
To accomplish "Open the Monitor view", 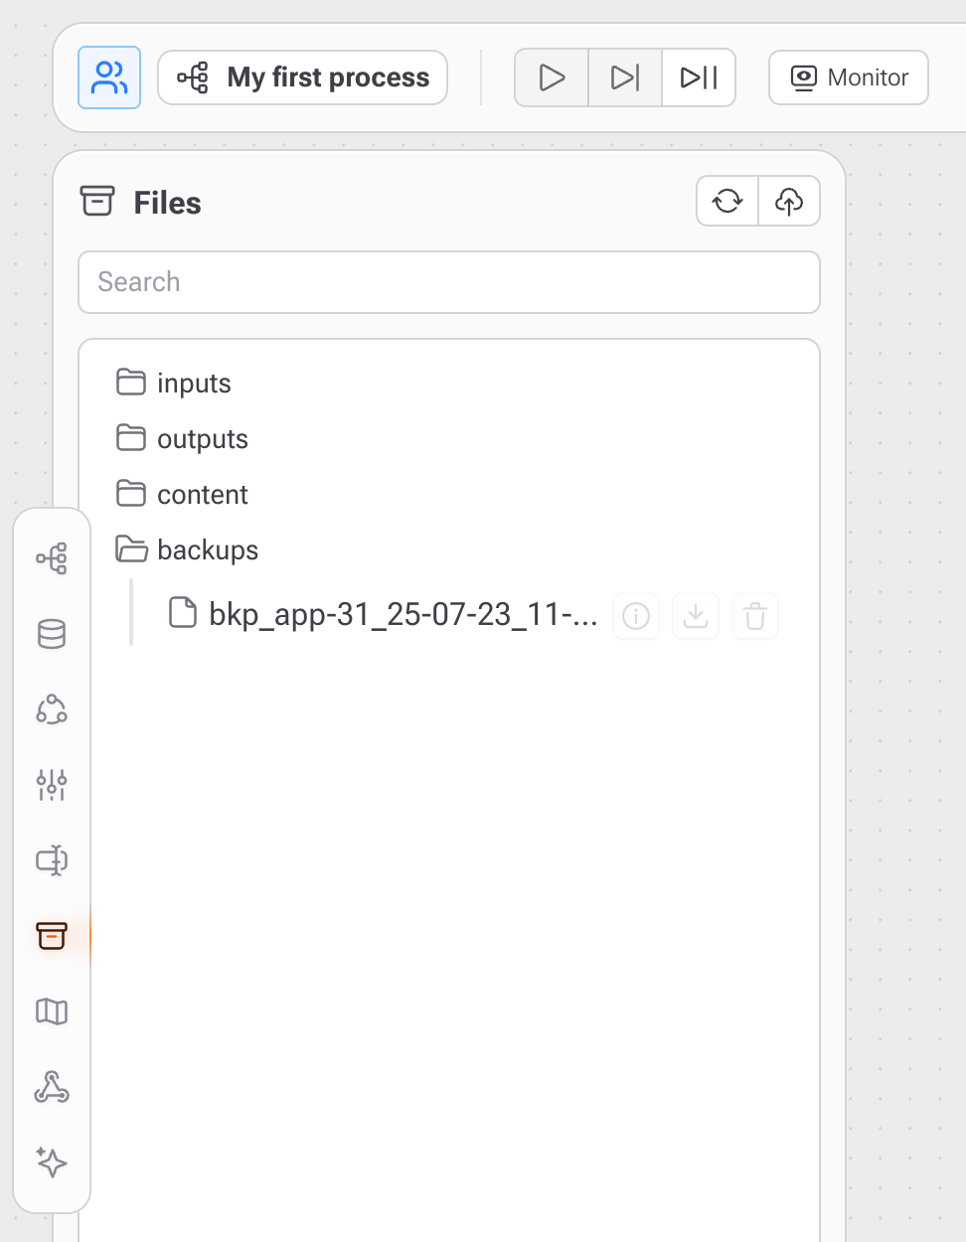I will tap(849, 78).
